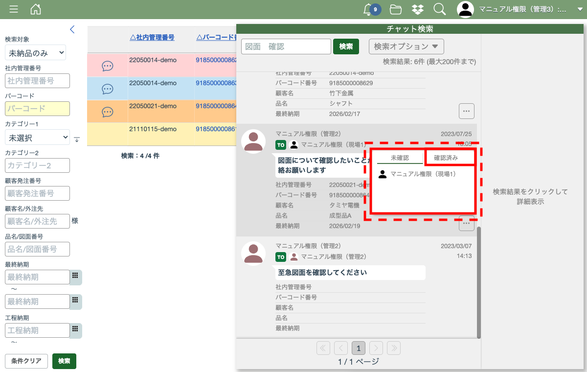Viewport: 587px width, 372px height.
Task: Open the 検索対象 未納品のみ dropdown
Action: coord(35,53)
